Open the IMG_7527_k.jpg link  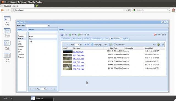[x=79, y=62]
